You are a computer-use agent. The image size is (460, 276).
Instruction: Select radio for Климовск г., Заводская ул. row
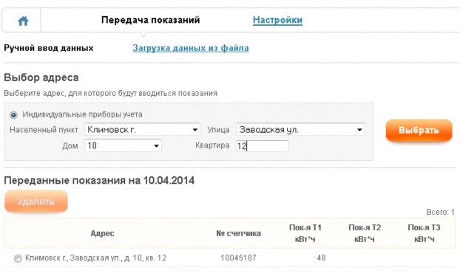coord(18,258)
